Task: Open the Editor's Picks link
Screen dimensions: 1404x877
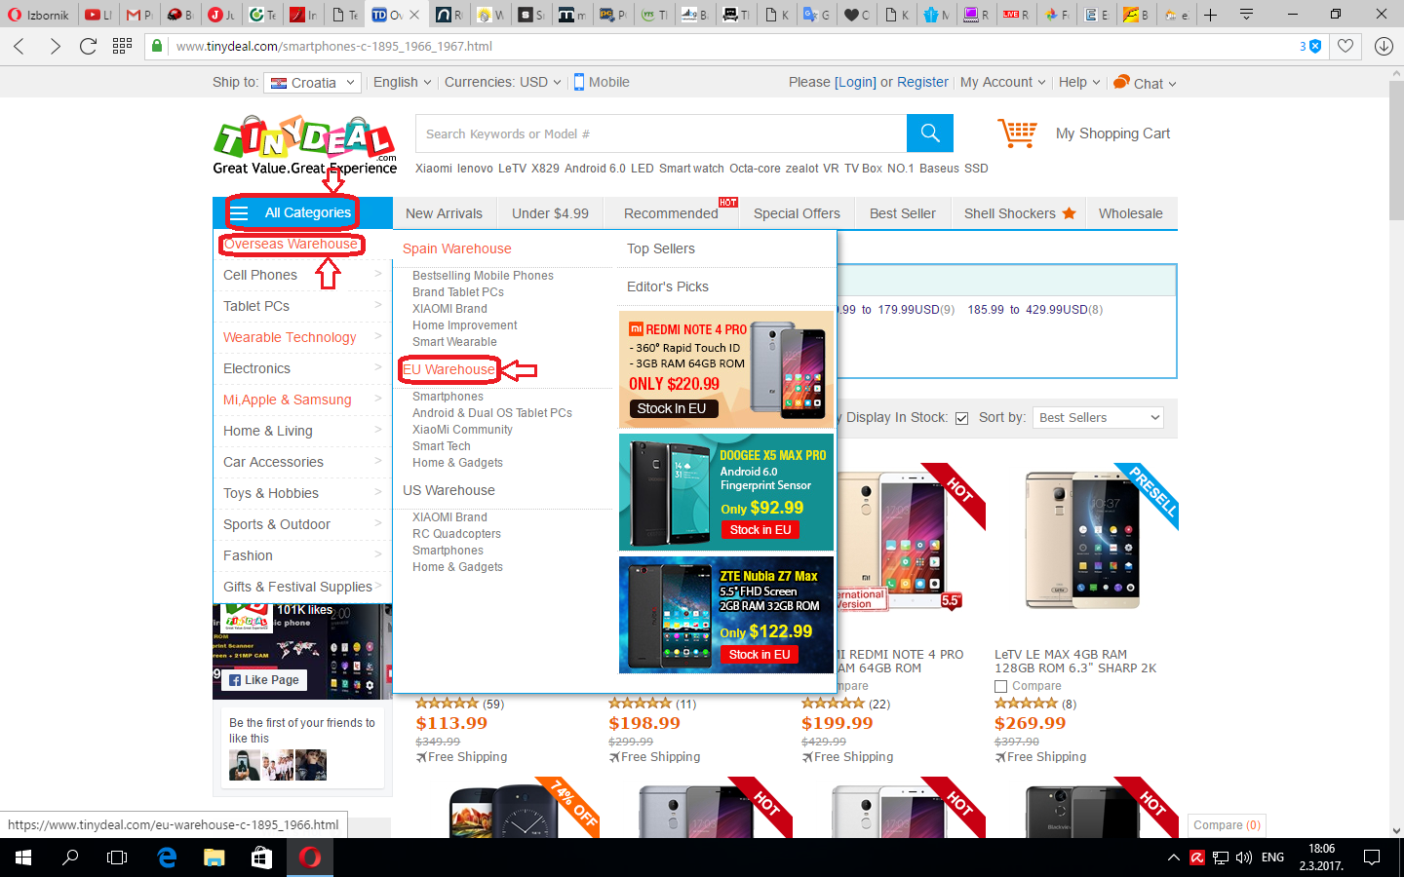Action: coord(668,286)
